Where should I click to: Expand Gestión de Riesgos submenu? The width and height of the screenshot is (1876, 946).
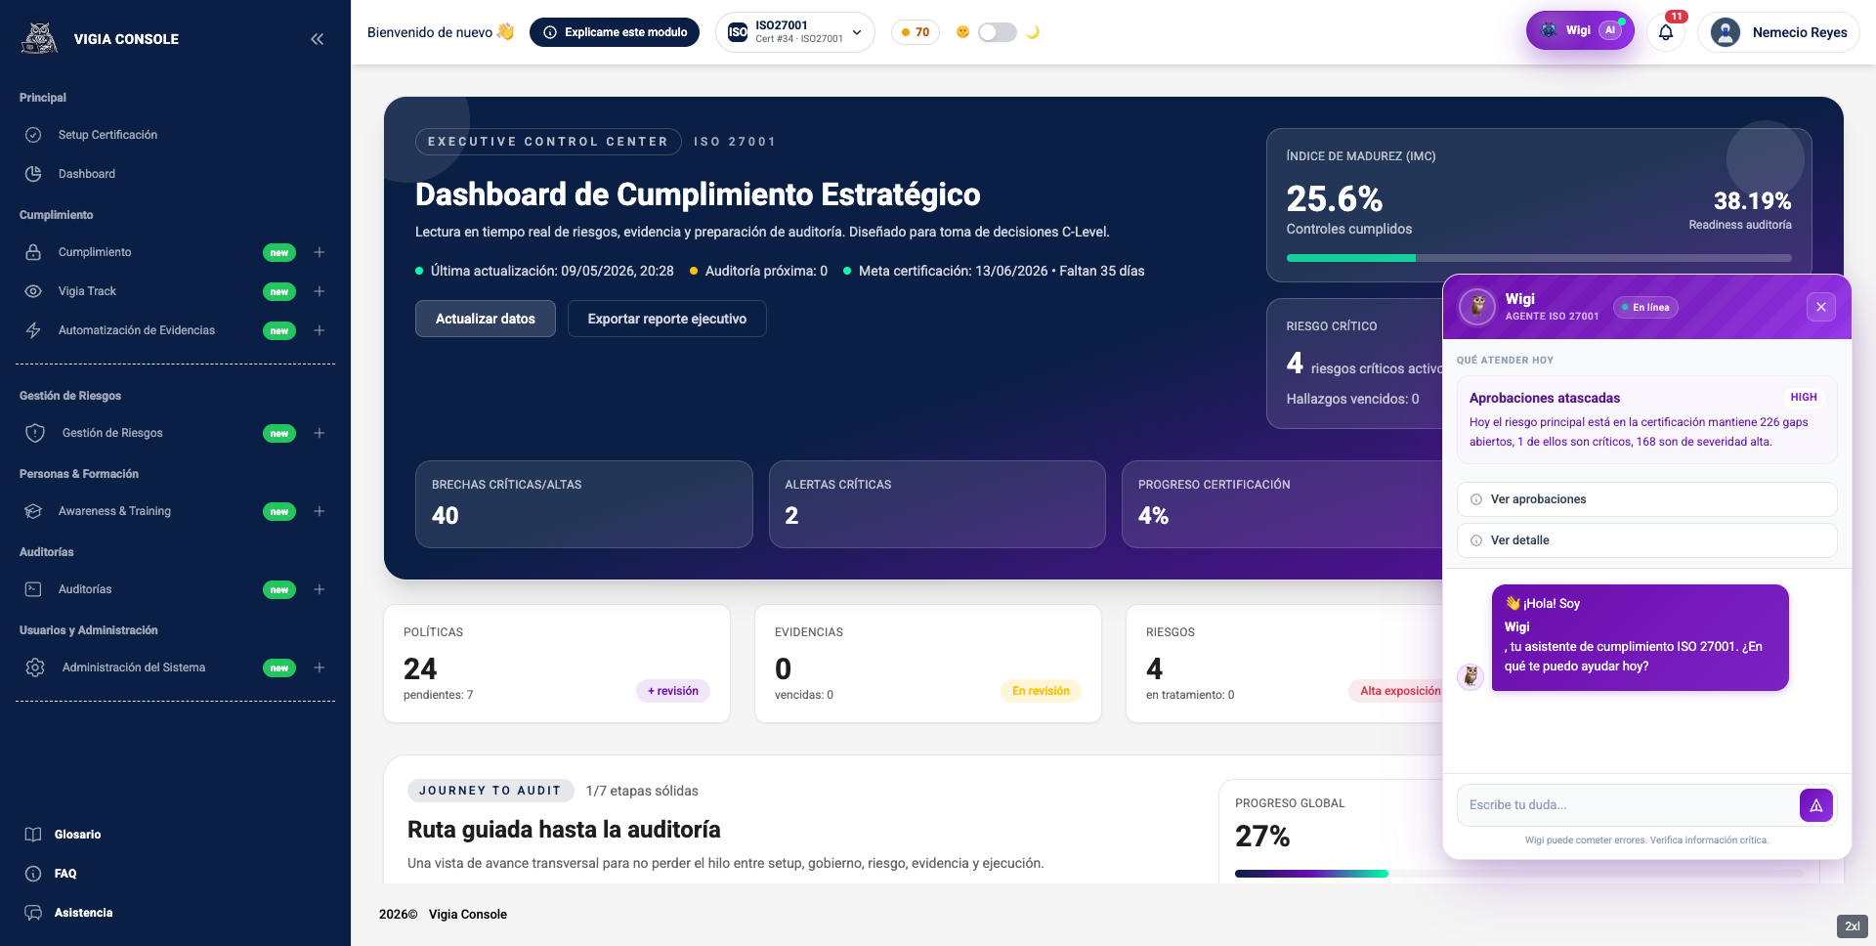(x=319, y=433)
